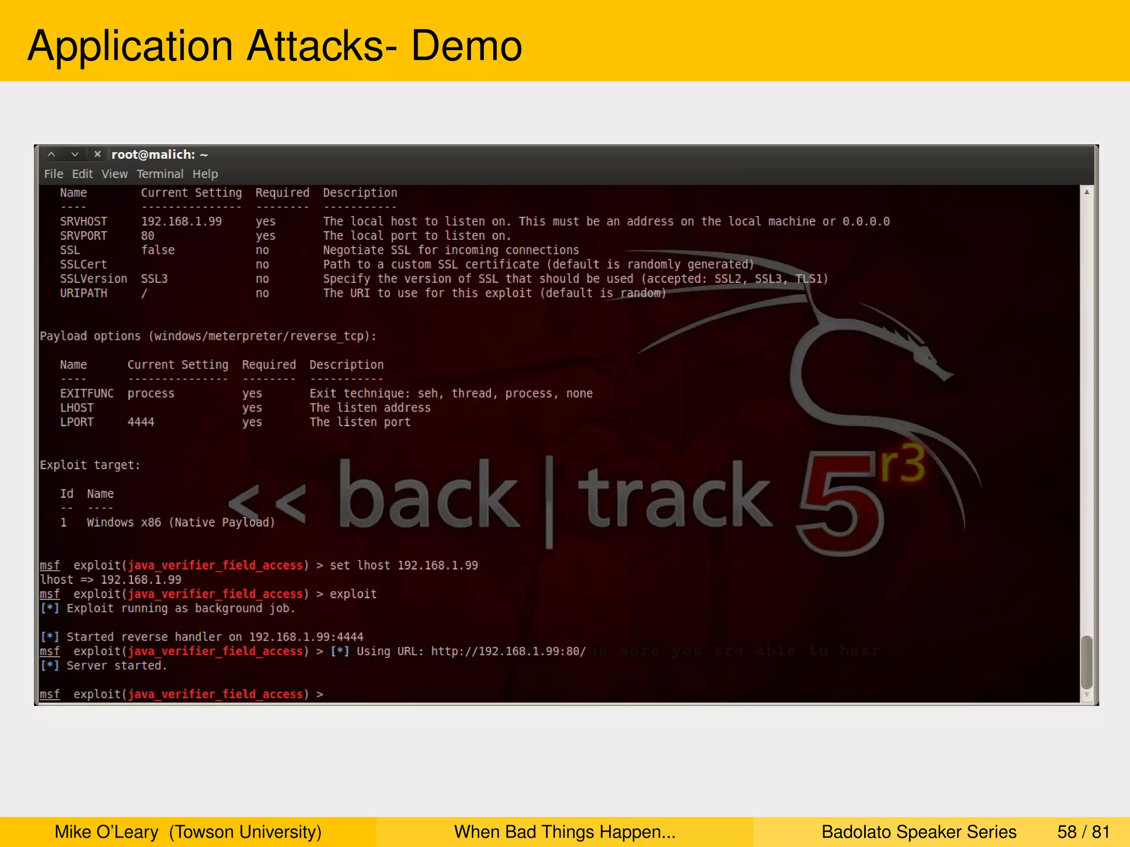Viewport: 1130px width, 847px height.
Task: Click the 'lhost => 192.168.1.99' output line
Action: (110, 580)
